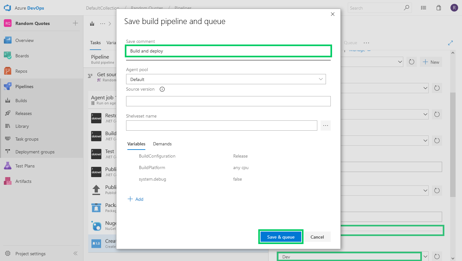Click the 'any cpu' variable value

pyautogui.click(x=241, y=168)
